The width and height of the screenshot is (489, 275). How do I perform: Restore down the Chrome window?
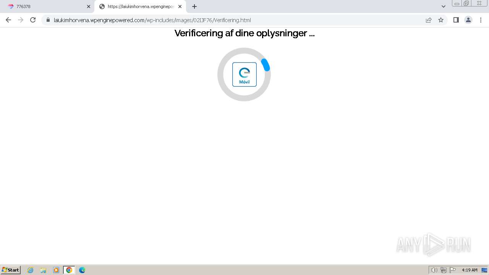pos(466,3)
